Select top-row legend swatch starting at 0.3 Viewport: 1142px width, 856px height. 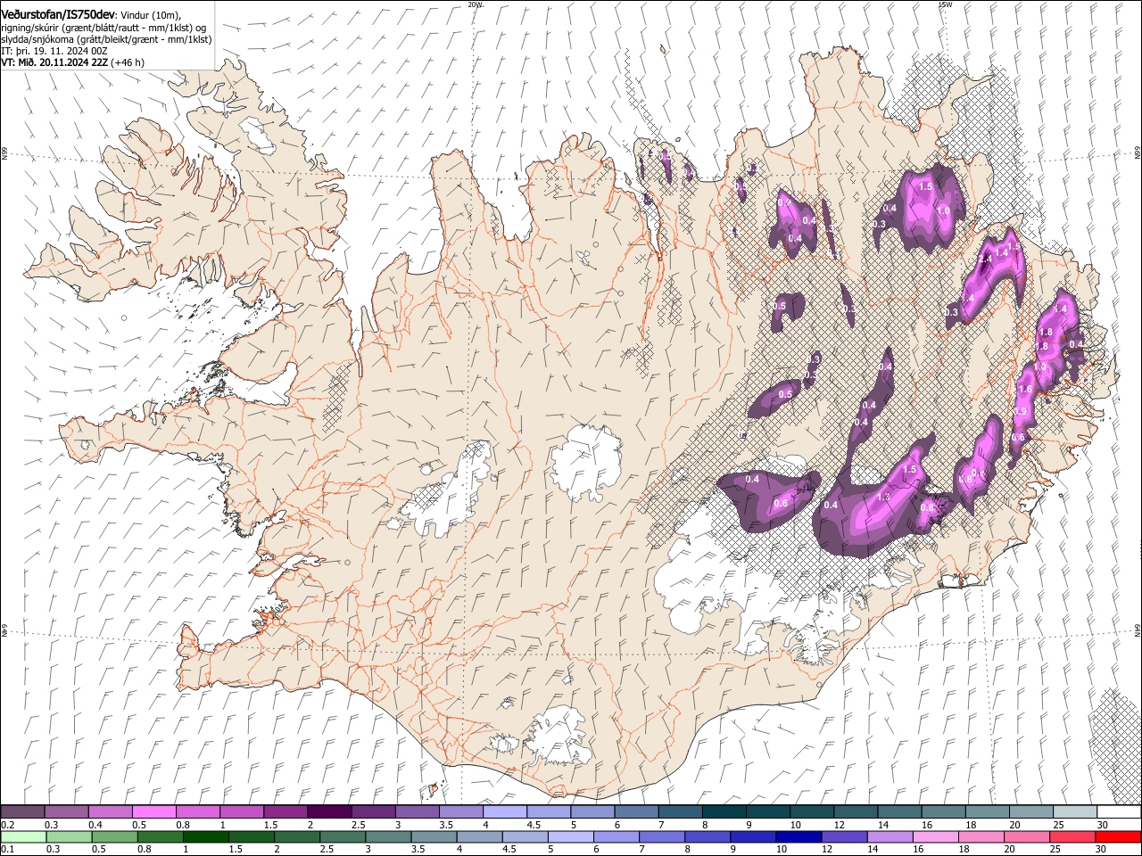click(x=67, y=811)
